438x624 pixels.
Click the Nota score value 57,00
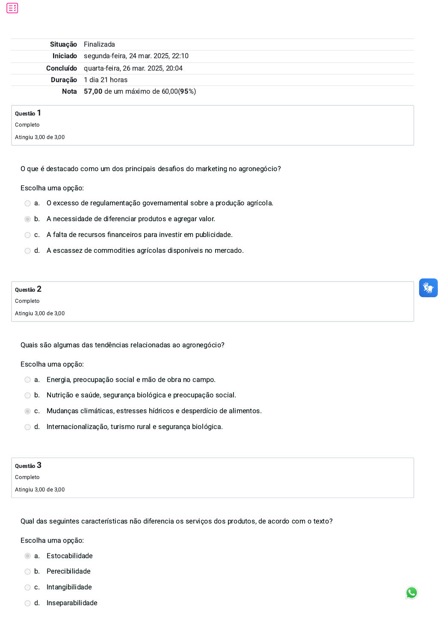[x=93, y=92]
